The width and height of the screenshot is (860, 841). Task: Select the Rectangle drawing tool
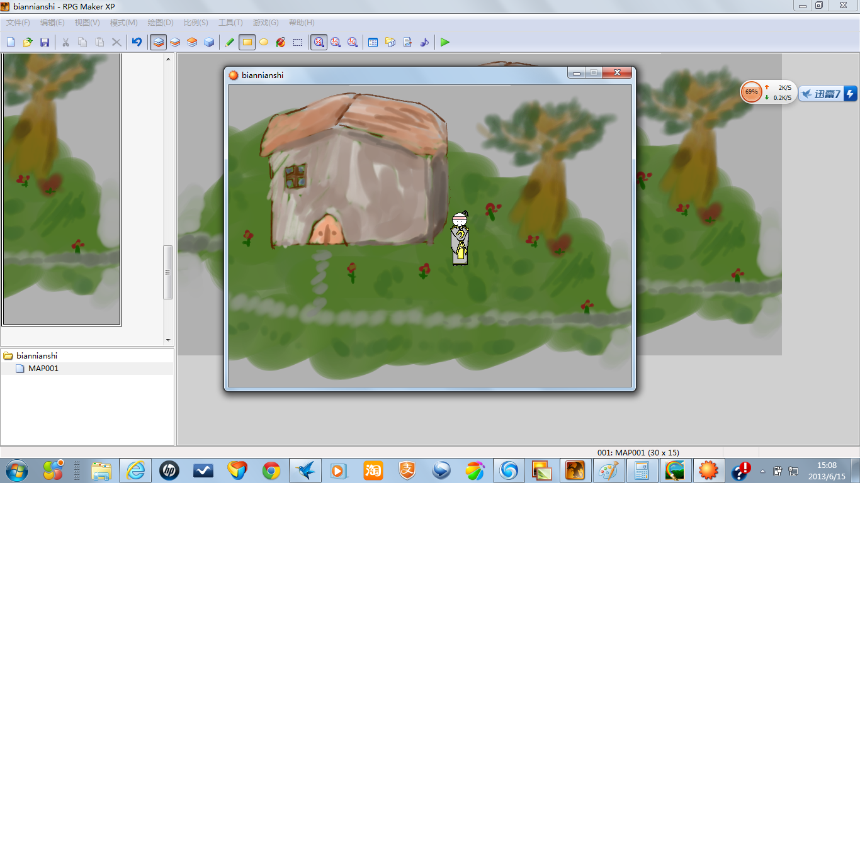click(247, 42)
